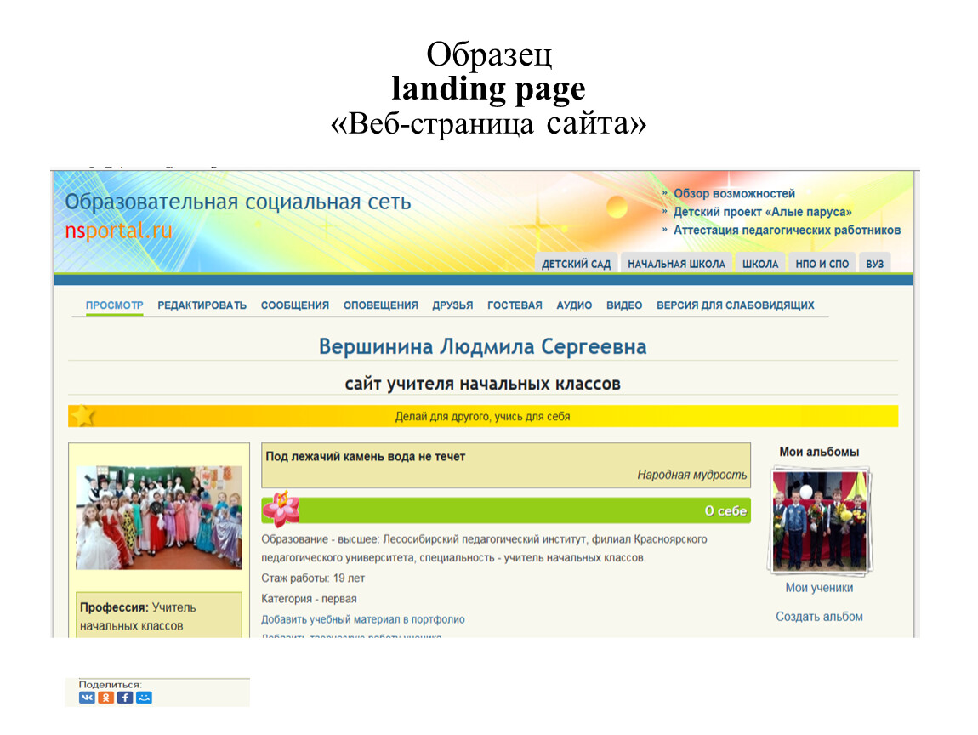Follow the Обзор возможностей link
The width and height of the screenshot is (978, 735).
[x=734, y=193]
